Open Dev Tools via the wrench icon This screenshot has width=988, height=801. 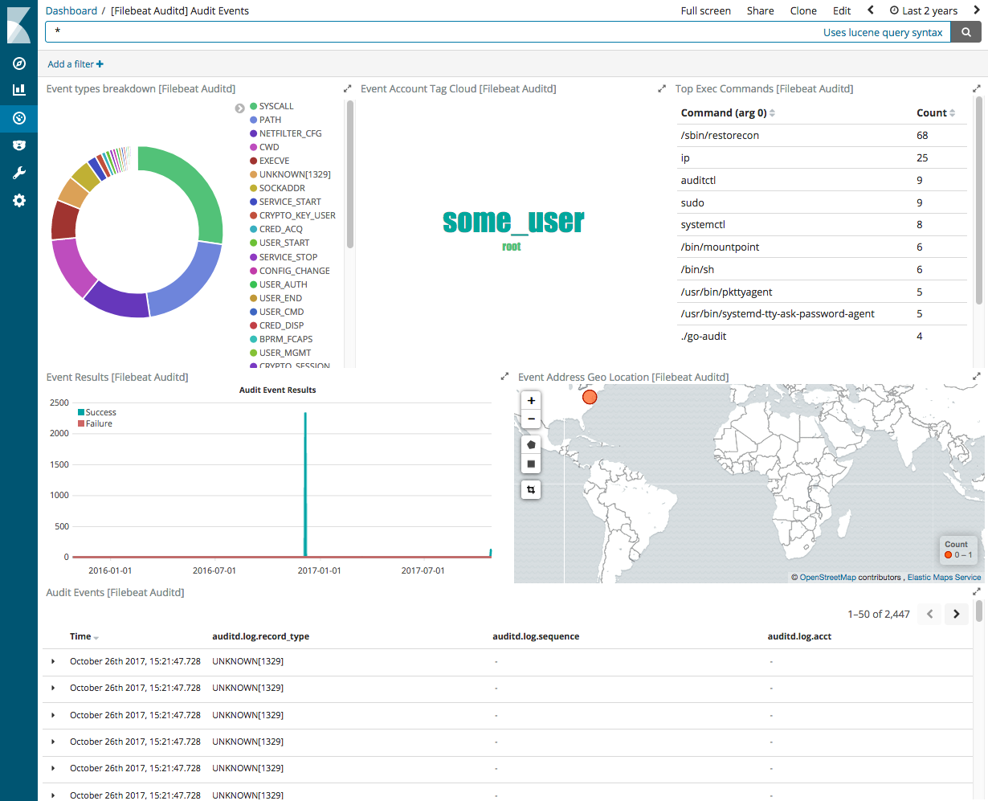(x=18, y=172)
